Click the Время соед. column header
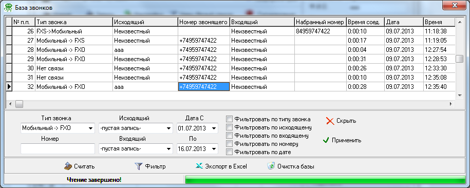This screenshot has width=470, height=188. [365, 22]
